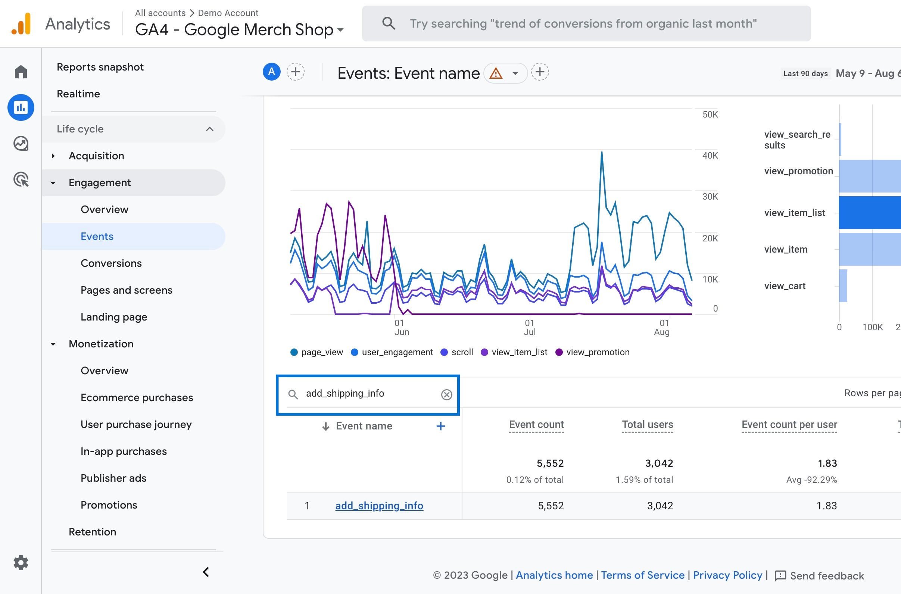Open Promotions report

(109, 505)
